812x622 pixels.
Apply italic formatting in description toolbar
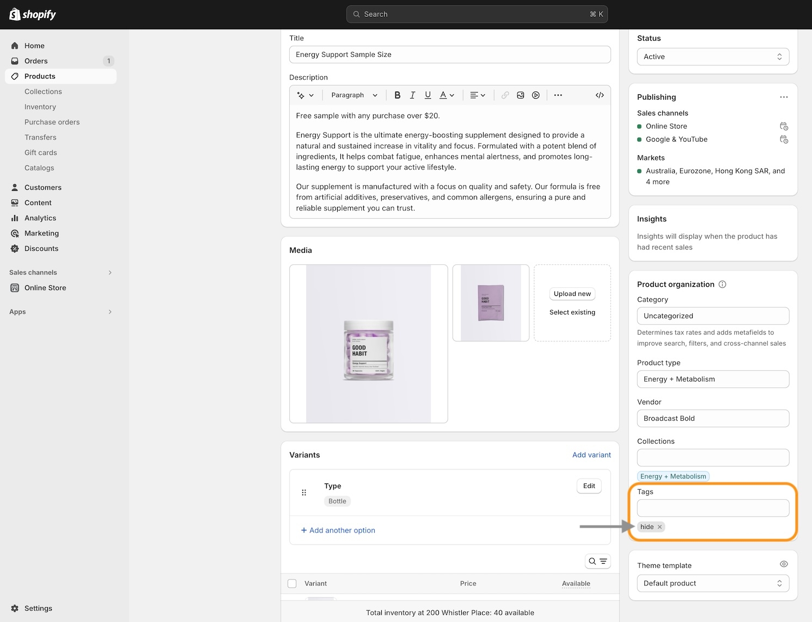412,95
